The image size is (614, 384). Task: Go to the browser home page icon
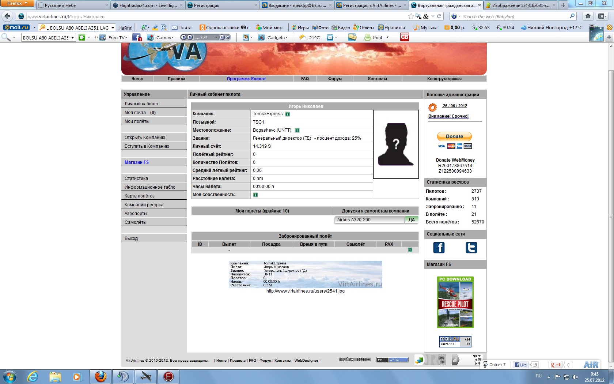pos(588,16)
